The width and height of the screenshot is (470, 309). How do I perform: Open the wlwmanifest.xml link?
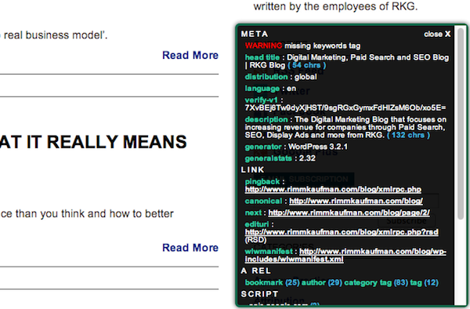[x=345, y=256]
